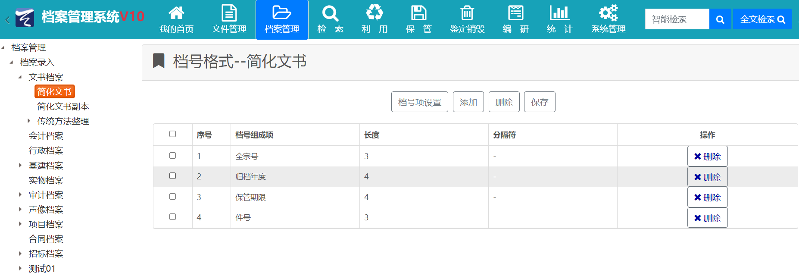Check the box for 全宗号 row
Viewport: 799px width, 279px height.
[x=172, y=155]
